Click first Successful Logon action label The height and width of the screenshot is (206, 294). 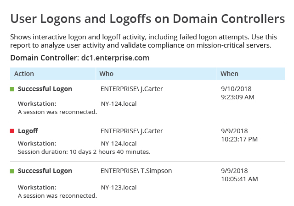(45, 89)
